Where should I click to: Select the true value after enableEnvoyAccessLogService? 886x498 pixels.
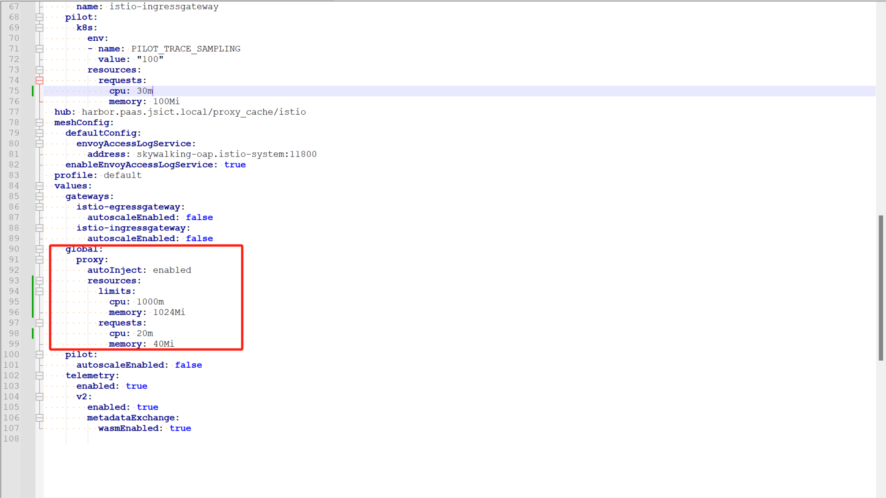pyautogui.click(x=235, y=164)
